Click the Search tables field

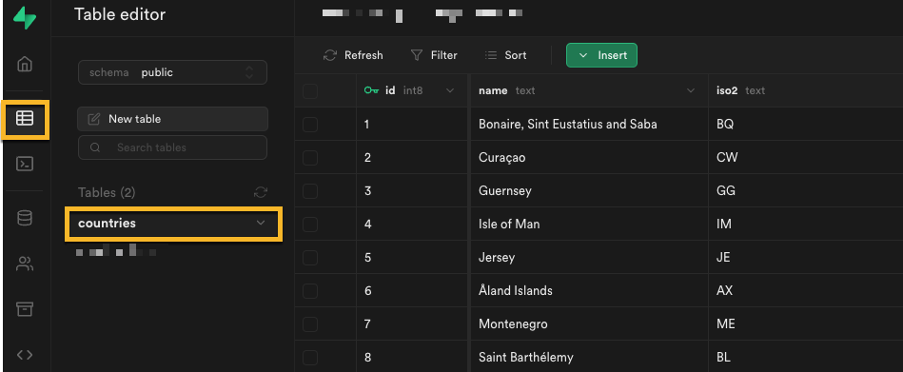(172, 147)
